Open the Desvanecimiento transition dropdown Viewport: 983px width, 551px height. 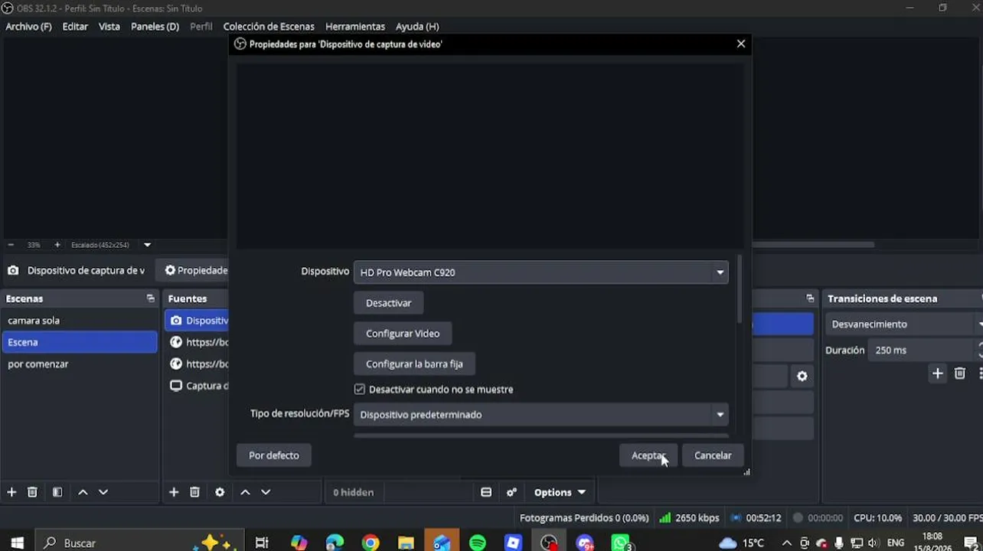point(904,324)
